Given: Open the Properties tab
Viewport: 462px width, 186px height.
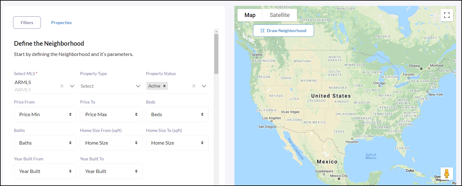Looking at the screenshot, I should pos(61,22).
